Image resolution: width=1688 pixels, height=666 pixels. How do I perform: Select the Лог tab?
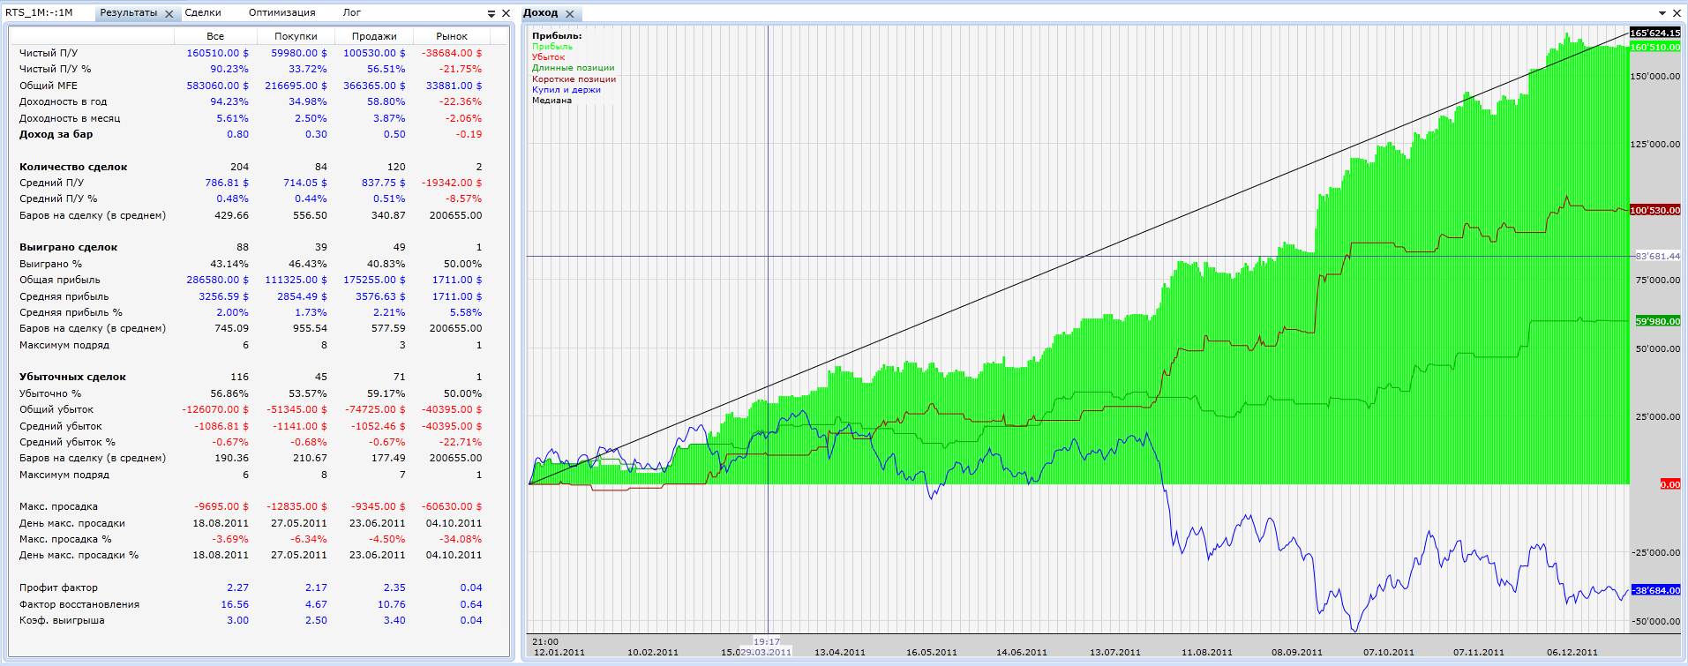[351, 12]
